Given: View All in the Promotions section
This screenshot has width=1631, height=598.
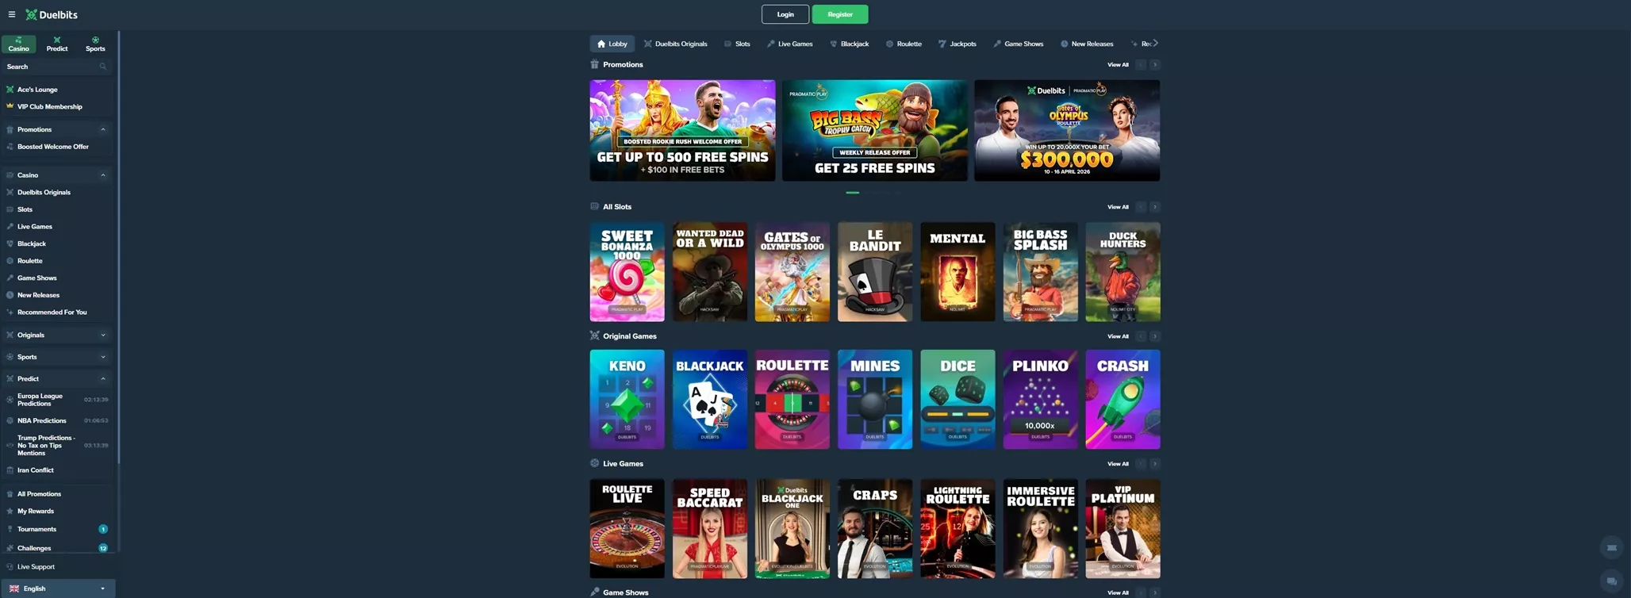Looking at the screenshot, I should point(1118,65).
